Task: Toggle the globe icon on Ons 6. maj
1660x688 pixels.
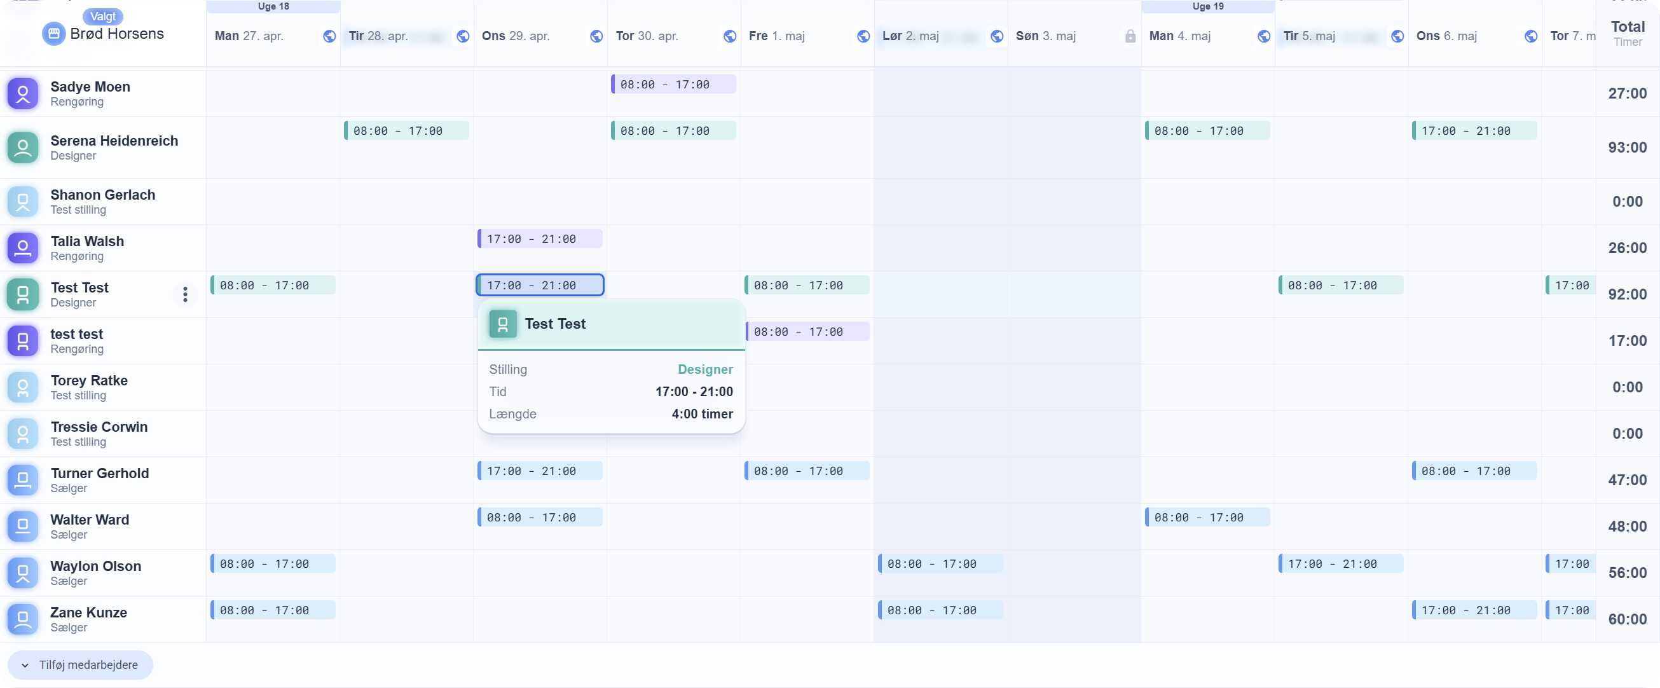Action: pyautogui.click(x=1531, y=36)
